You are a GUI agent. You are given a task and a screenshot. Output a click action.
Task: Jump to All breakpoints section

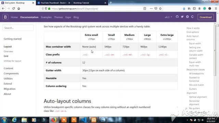click(196, 73)
